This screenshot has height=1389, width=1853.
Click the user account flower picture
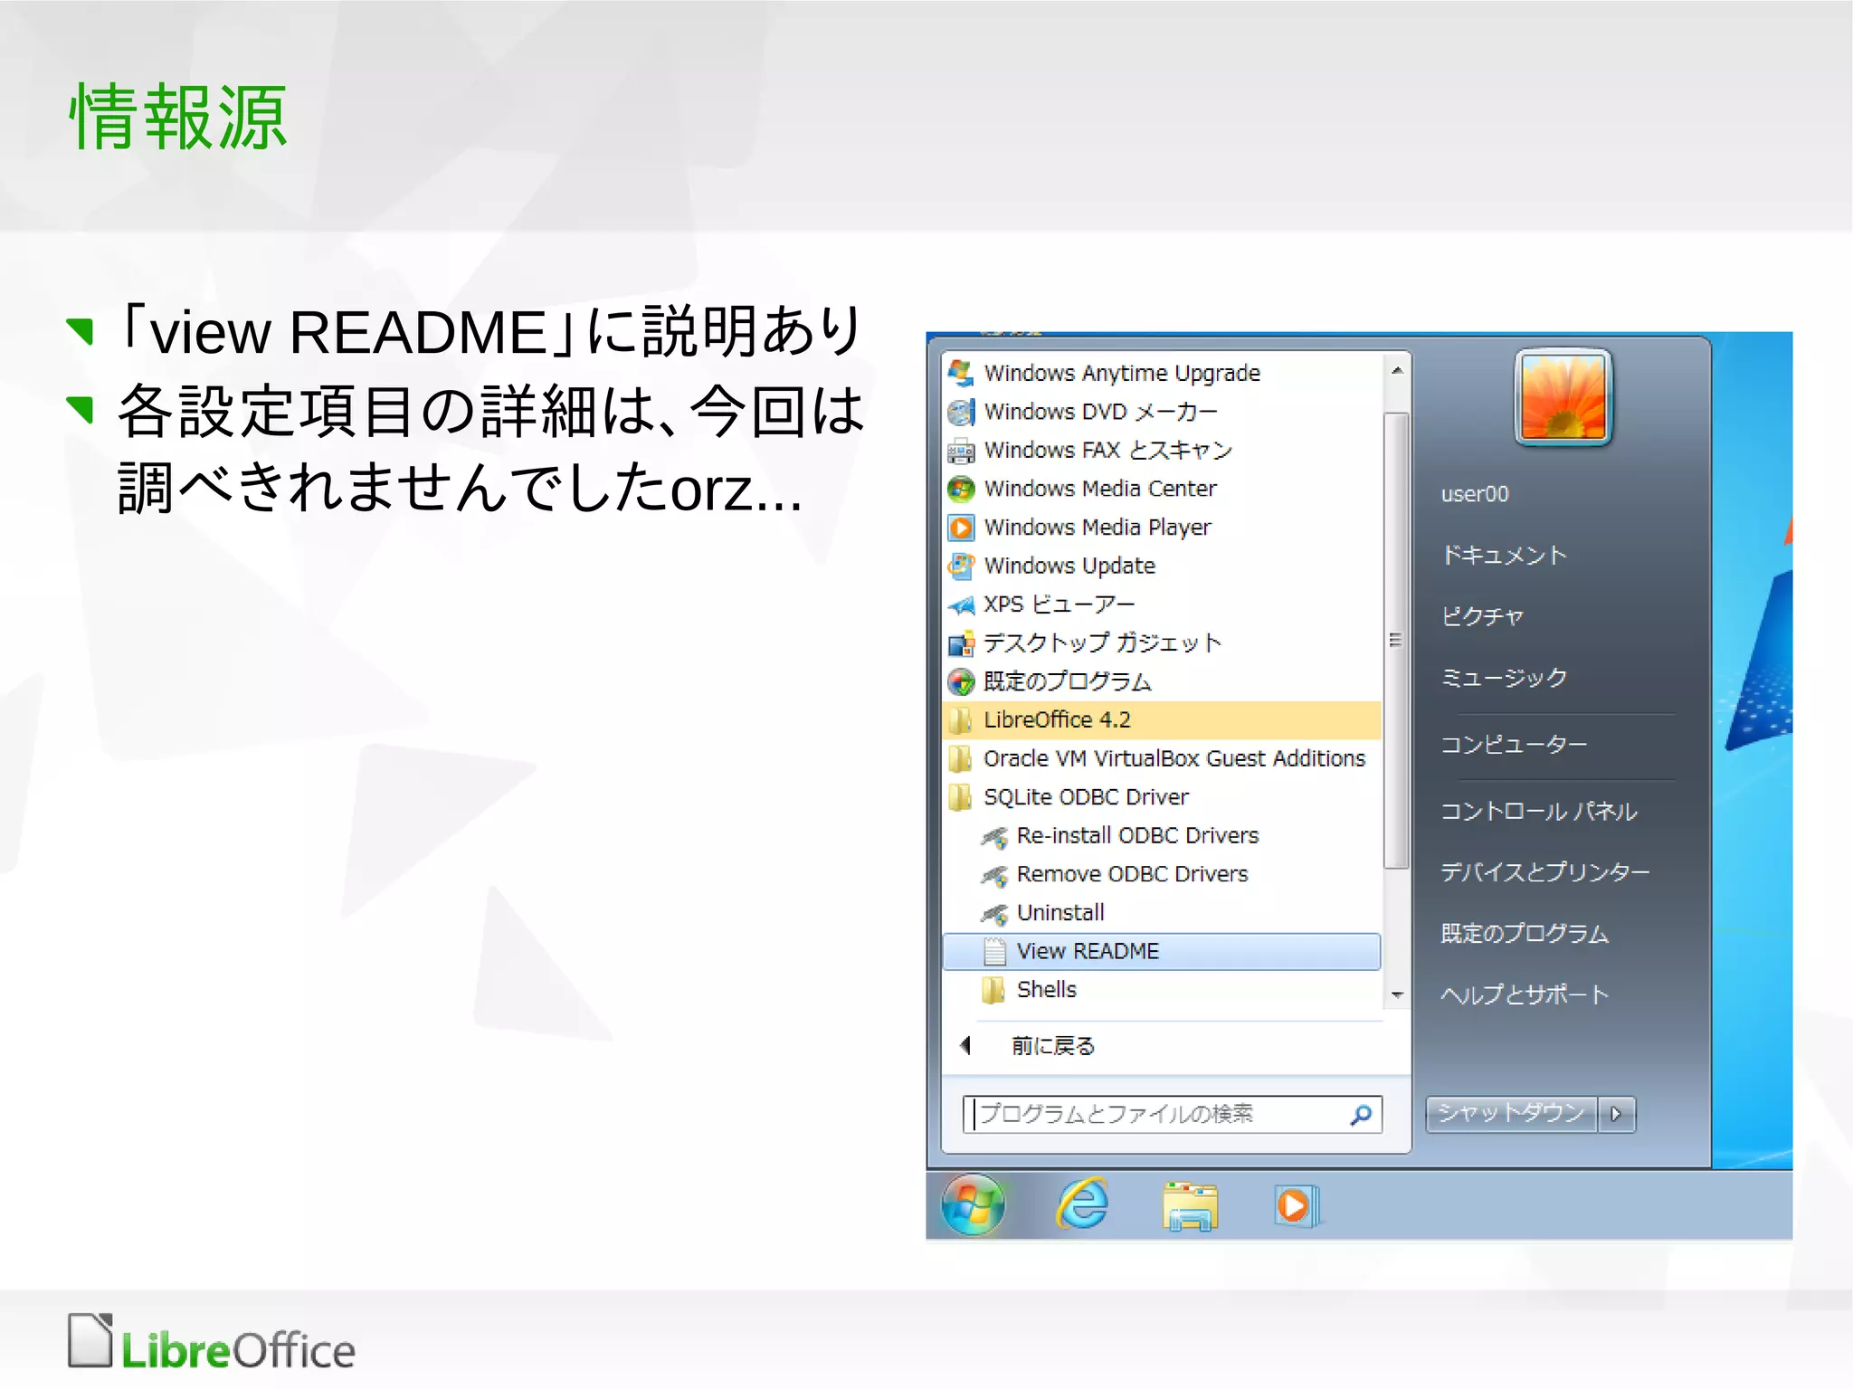tap(1563, 398)
